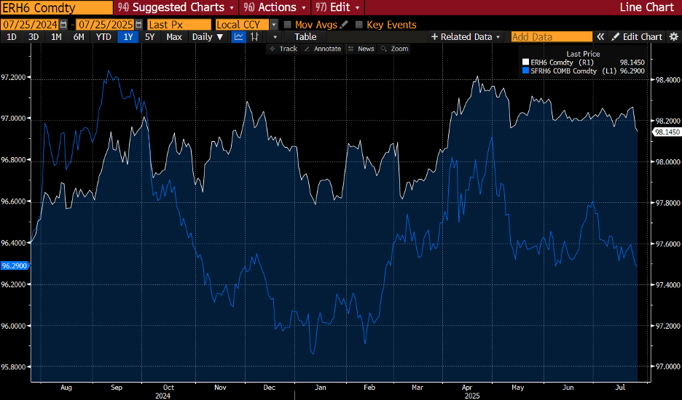The image size is (682, 400).
Task: Switch to bar/candle chart type icon
Action: click(254, 37)
